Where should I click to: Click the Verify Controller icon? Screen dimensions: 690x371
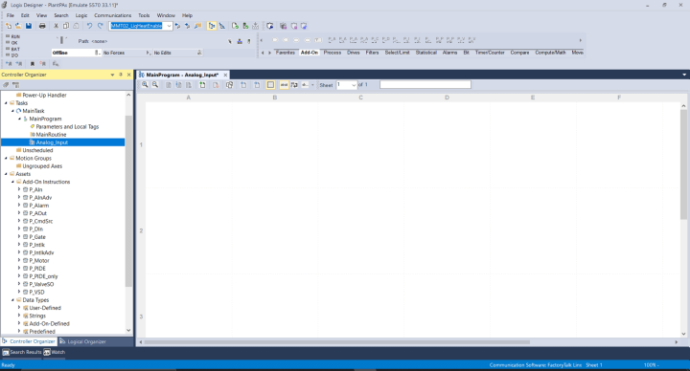pyautogui.click(x=245, y=26)
